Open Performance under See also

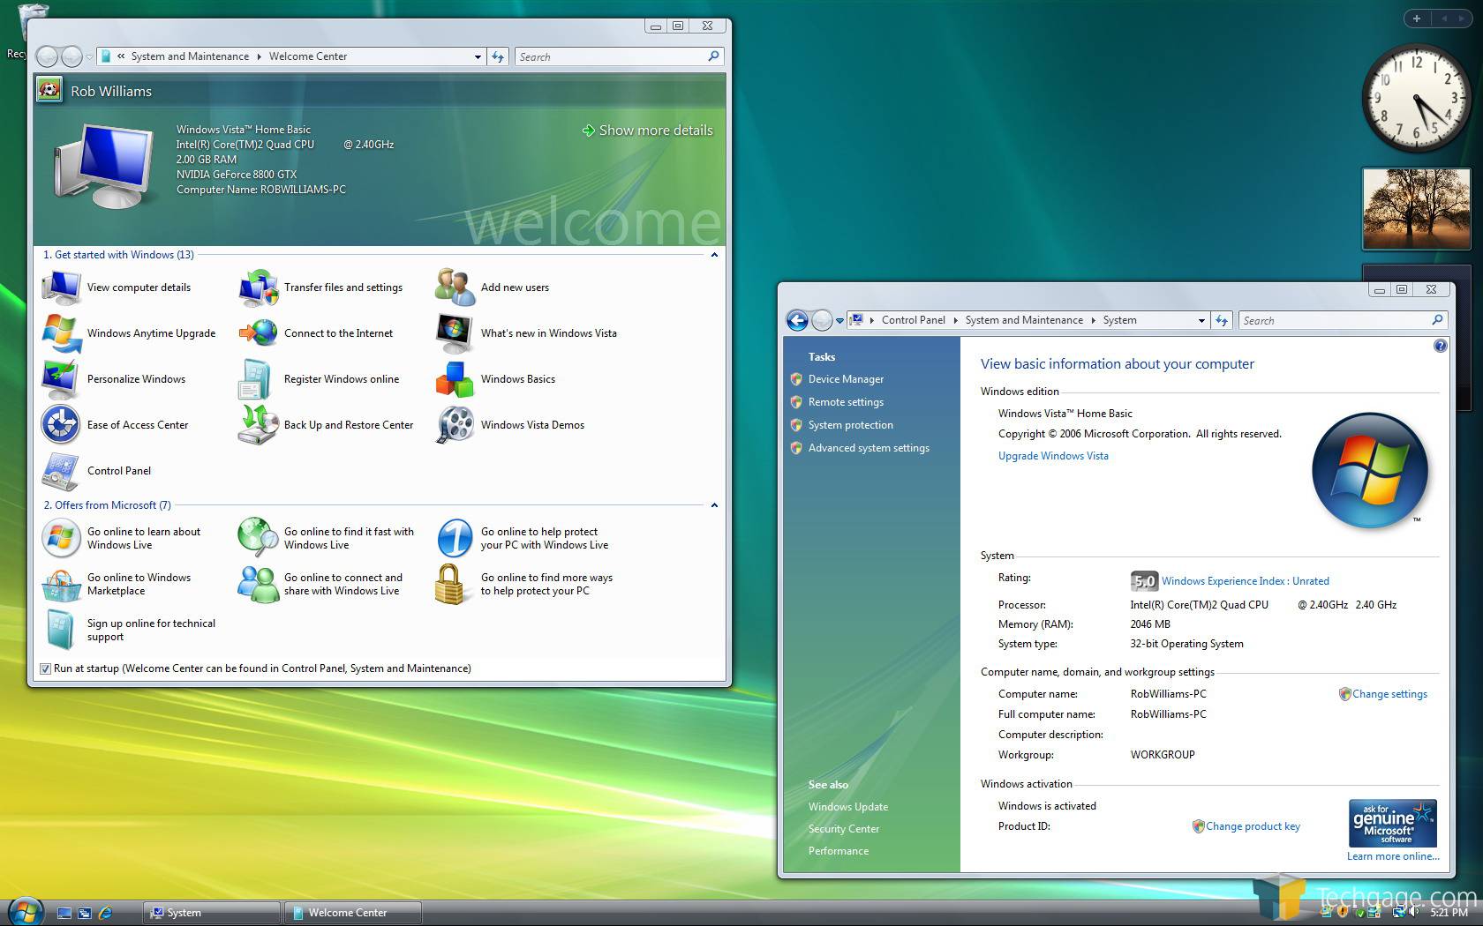pyautogui.click(x=838, y=851)
